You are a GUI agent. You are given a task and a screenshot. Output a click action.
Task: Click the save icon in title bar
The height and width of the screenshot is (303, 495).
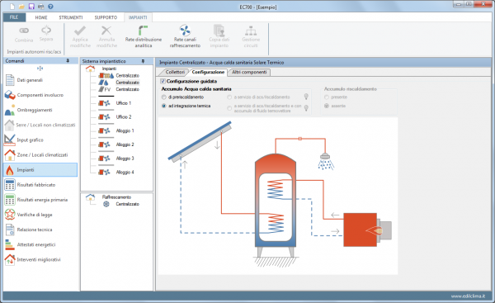[31, 7]
